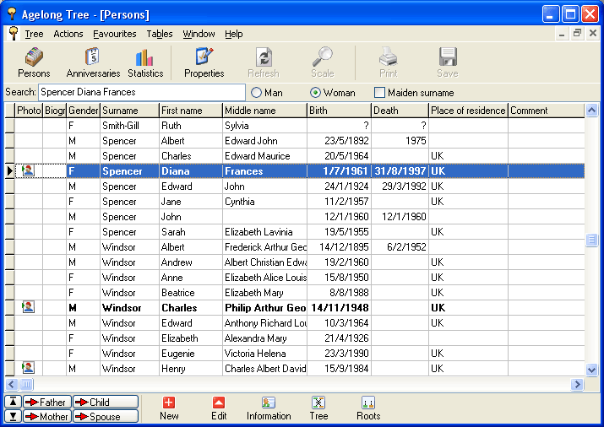This screenshot has height=427, width=604.
Task: Open person Information icon
Action: coord(269,408)
